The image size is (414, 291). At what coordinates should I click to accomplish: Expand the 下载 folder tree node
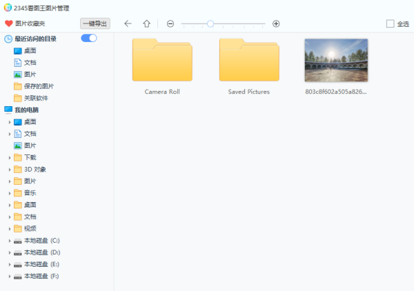point(10,157)
